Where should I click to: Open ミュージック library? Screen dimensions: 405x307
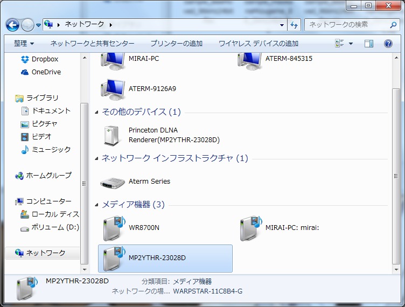pos(45,150)
